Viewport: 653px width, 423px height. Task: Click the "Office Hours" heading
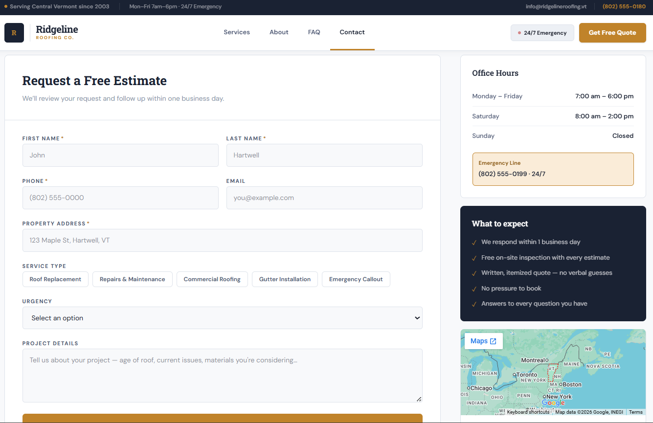495,73
